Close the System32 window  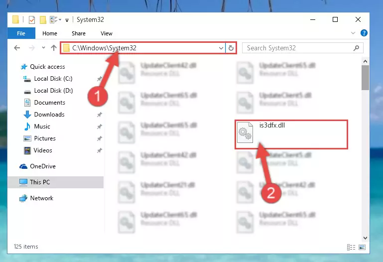pyautogui.click(x=358, y=19)
